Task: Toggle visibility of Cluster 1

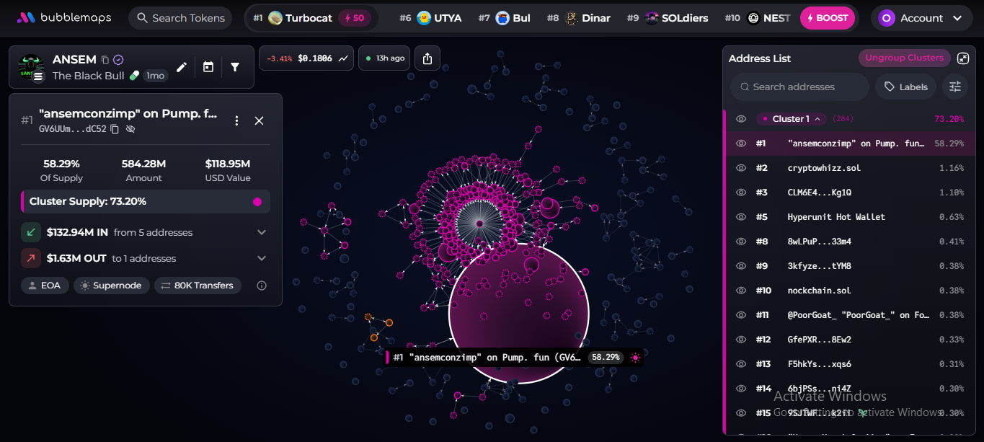Action: pyautogui.click(x=740, y=119)
